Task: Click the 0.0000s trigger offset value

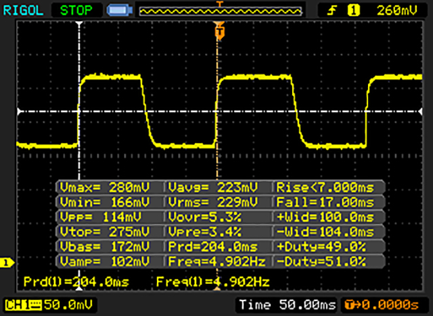Action: 391,305
